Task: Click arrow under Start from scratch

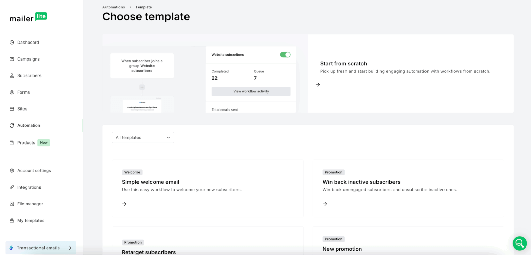Action: point(318,85)
